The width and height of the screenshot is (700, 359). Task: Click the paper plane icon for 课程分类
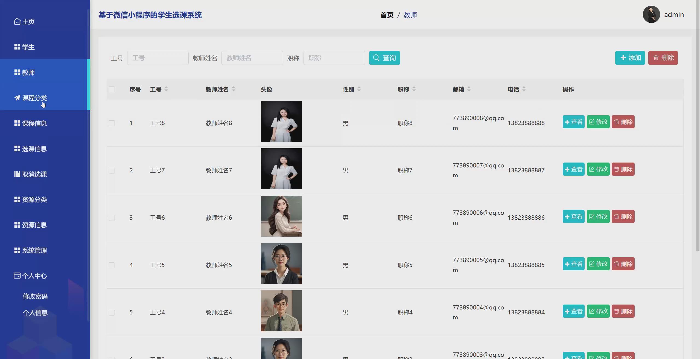point(17,98)
